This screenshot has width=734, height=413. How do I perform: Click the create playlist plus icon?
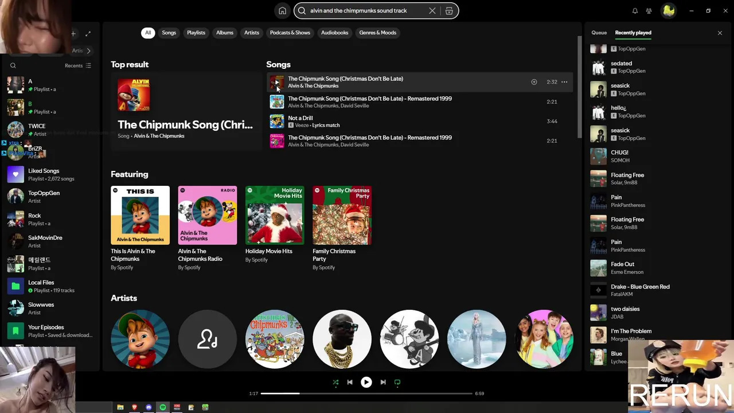click(x=73, y=34)
